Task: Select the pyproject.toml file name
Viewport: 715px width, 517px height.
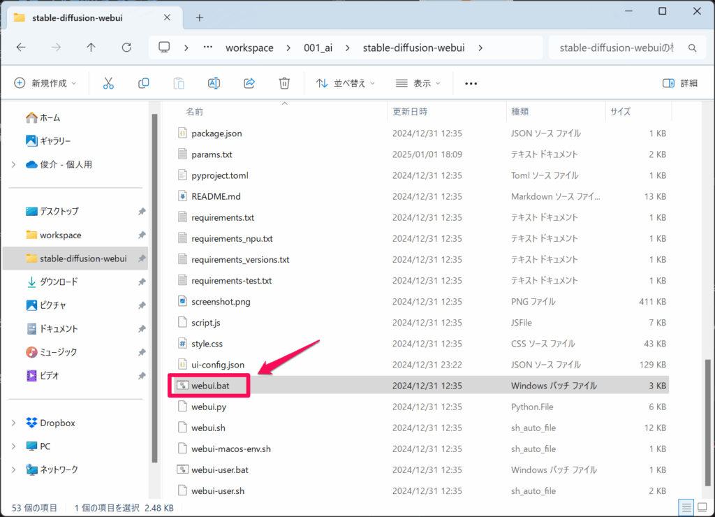Action: [x=220, y=175]
